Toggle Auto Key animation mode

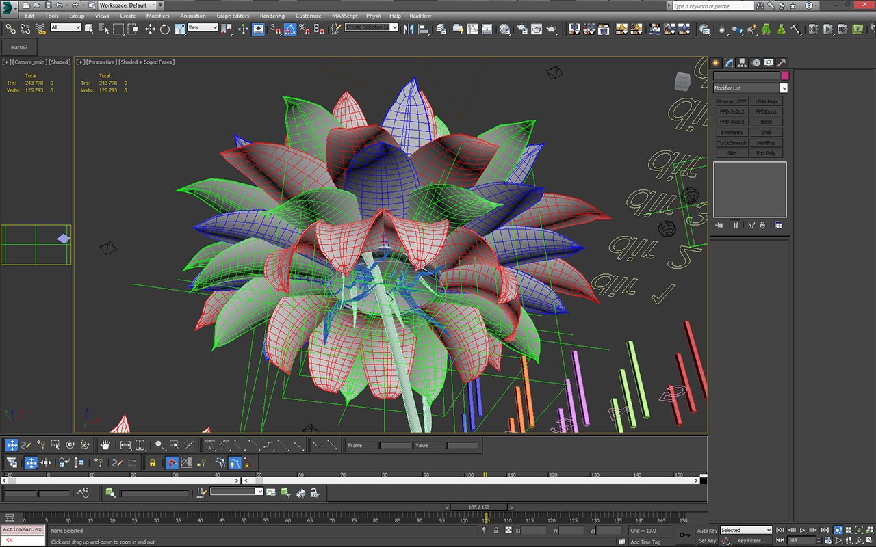[x=707, y=530]
